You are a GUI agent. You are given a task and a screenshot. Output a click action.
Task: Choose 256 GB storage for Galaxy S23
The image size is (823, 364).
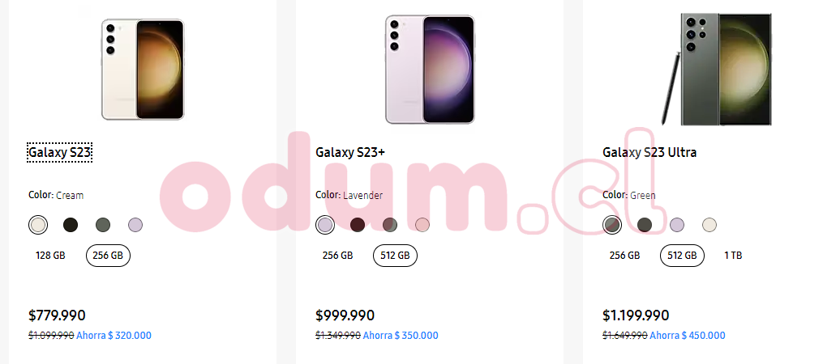(x=108, y=256)
